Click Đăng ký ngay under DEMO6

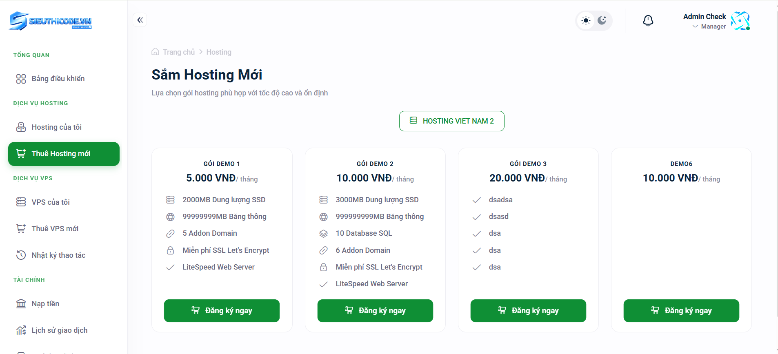pyautogui.click(x=681, y=311)
